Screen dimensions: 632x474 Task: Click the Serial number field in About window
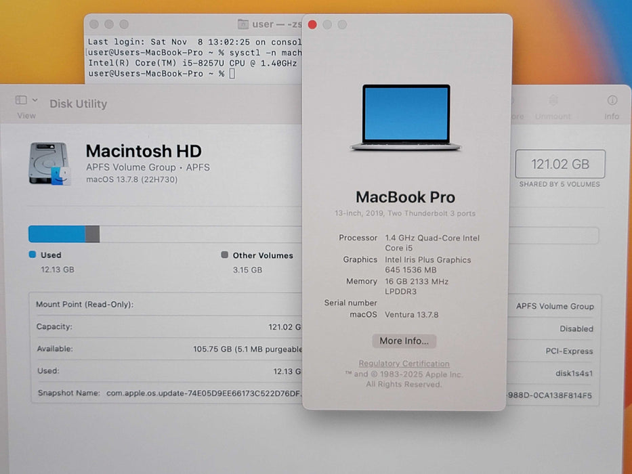click(351, 303)
